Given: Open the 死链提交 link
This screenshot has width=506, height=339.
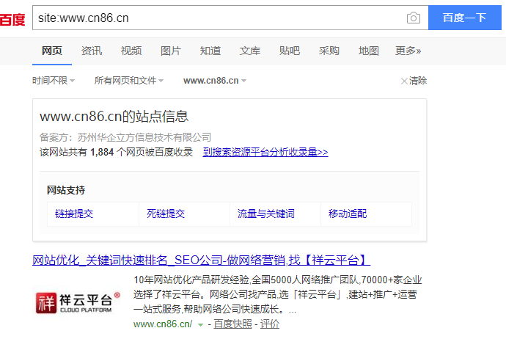Looking at the screenshot, I should (166, 214).
